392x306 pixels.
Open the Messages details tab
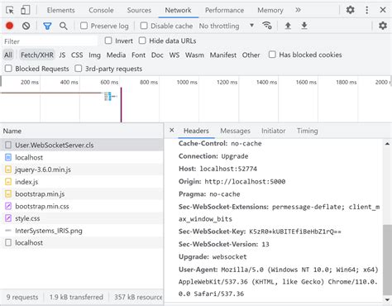coord(235,131)
